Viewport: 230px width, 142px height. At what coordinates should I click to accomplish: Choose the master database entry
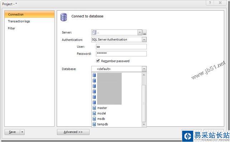pyautogui.click(x=102, y=108)
